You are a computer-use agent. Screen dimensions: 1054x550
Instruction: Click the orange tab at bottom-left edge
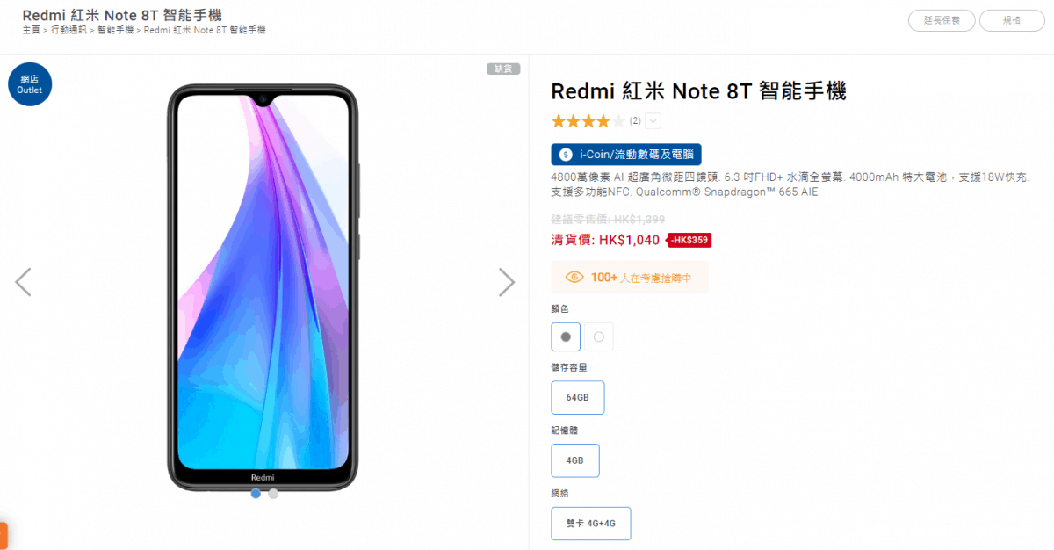pyautogui.click(x=4, y=535)
